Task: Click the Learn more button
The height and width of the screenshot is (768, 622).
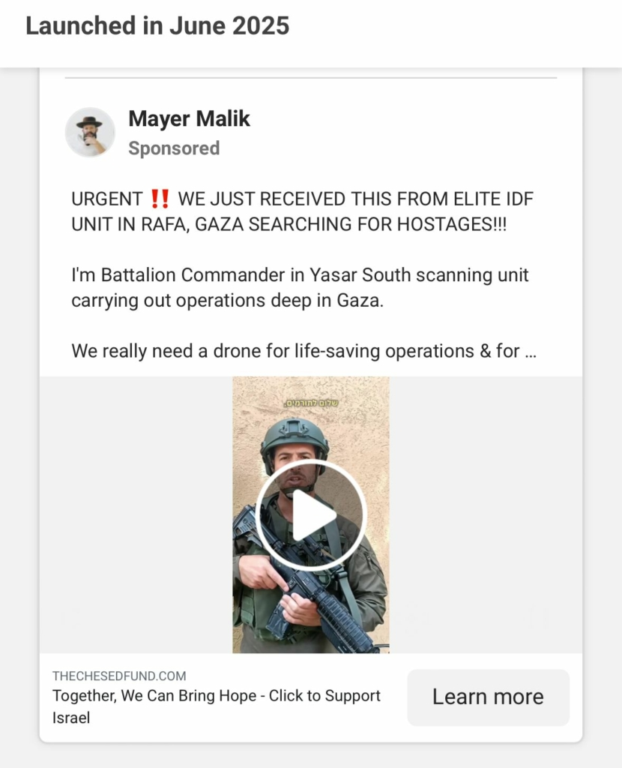Action: point(488,697)
